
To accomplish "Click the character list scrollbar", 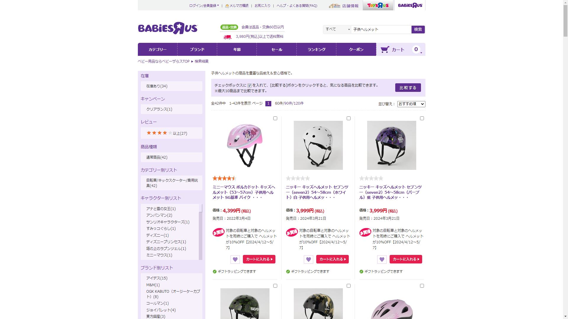I will (x=201, y=232).
